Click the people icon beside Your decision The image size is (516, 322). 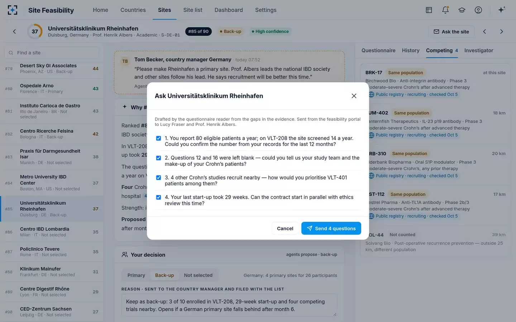[125, 254]
